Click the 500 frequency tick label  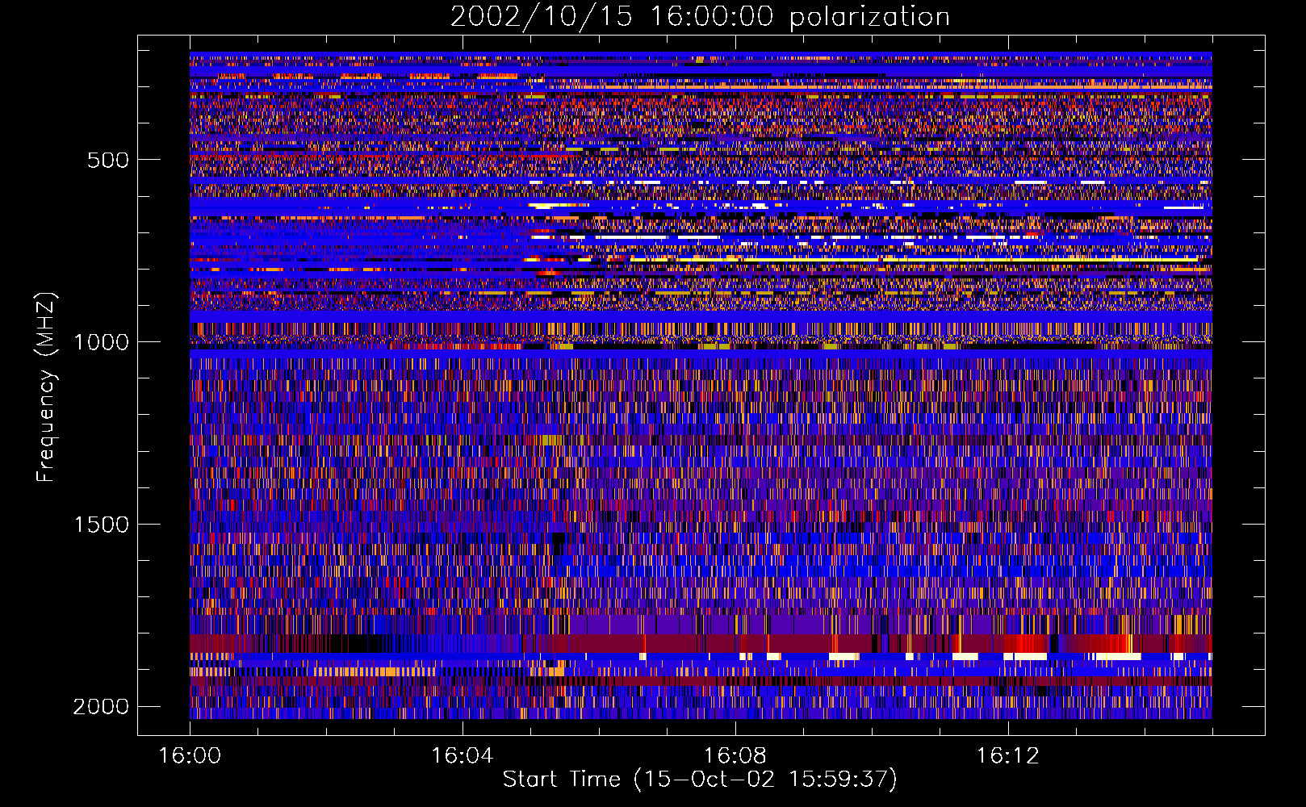pyautogui.click(x=108, y=160)
